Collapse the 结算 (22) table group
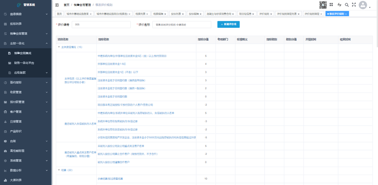378x185 pixels. tap(59, 170)
